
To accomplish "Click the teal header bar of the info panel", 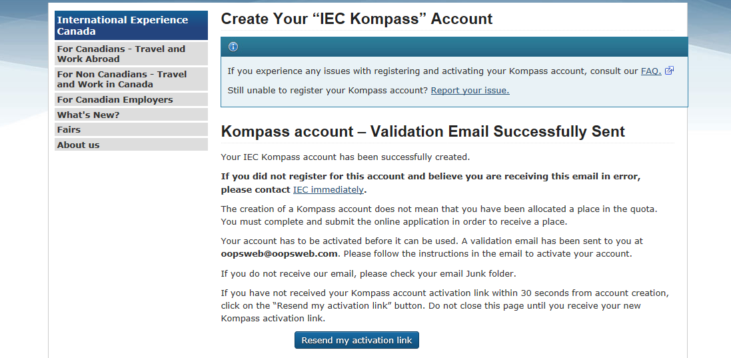I will point(453,47).
